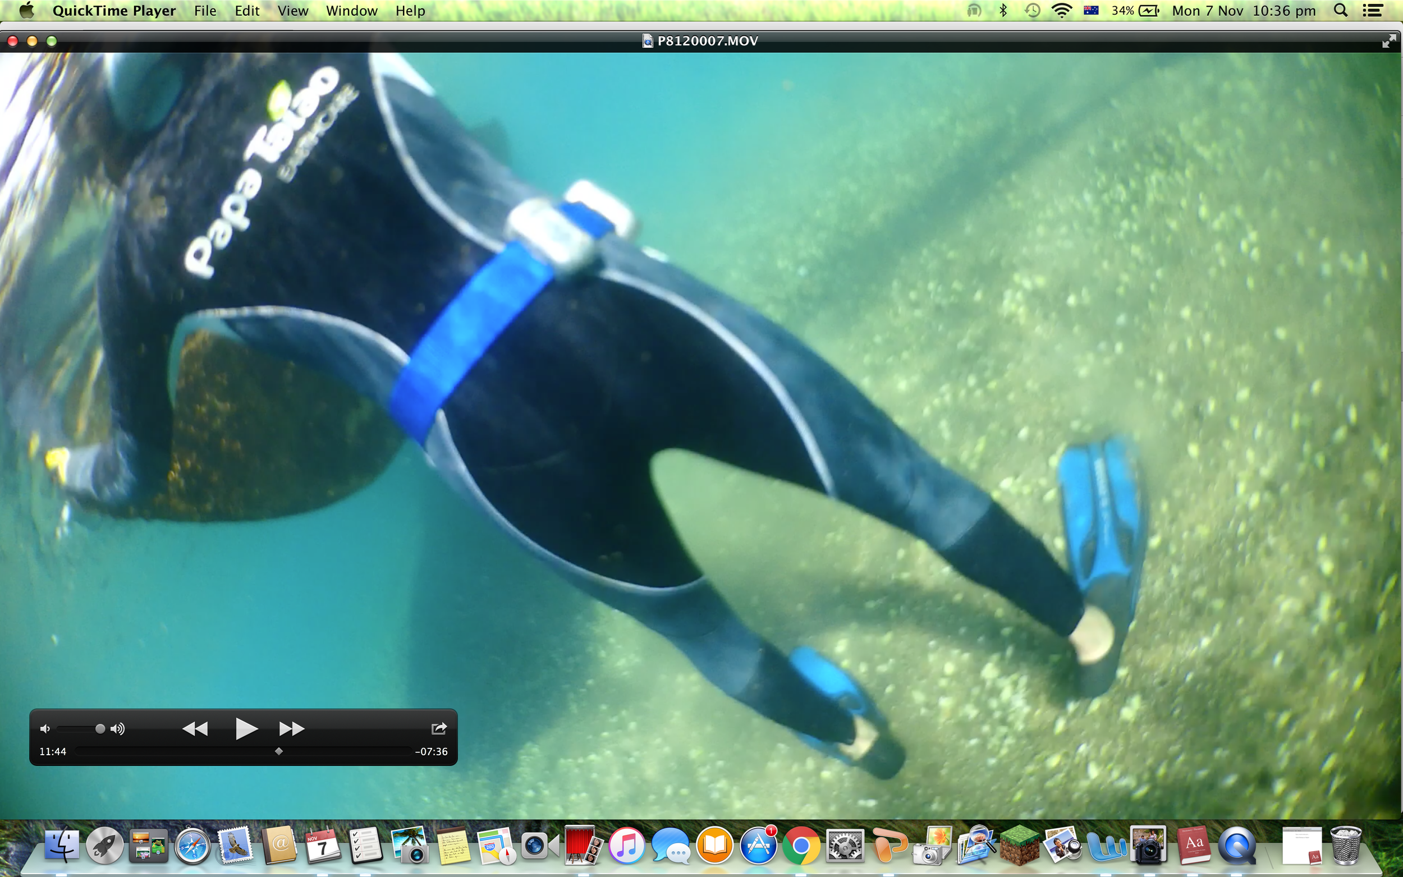Mute using the low-volume speaker icon
The image size is (1403, 877).
click(45, 728)
